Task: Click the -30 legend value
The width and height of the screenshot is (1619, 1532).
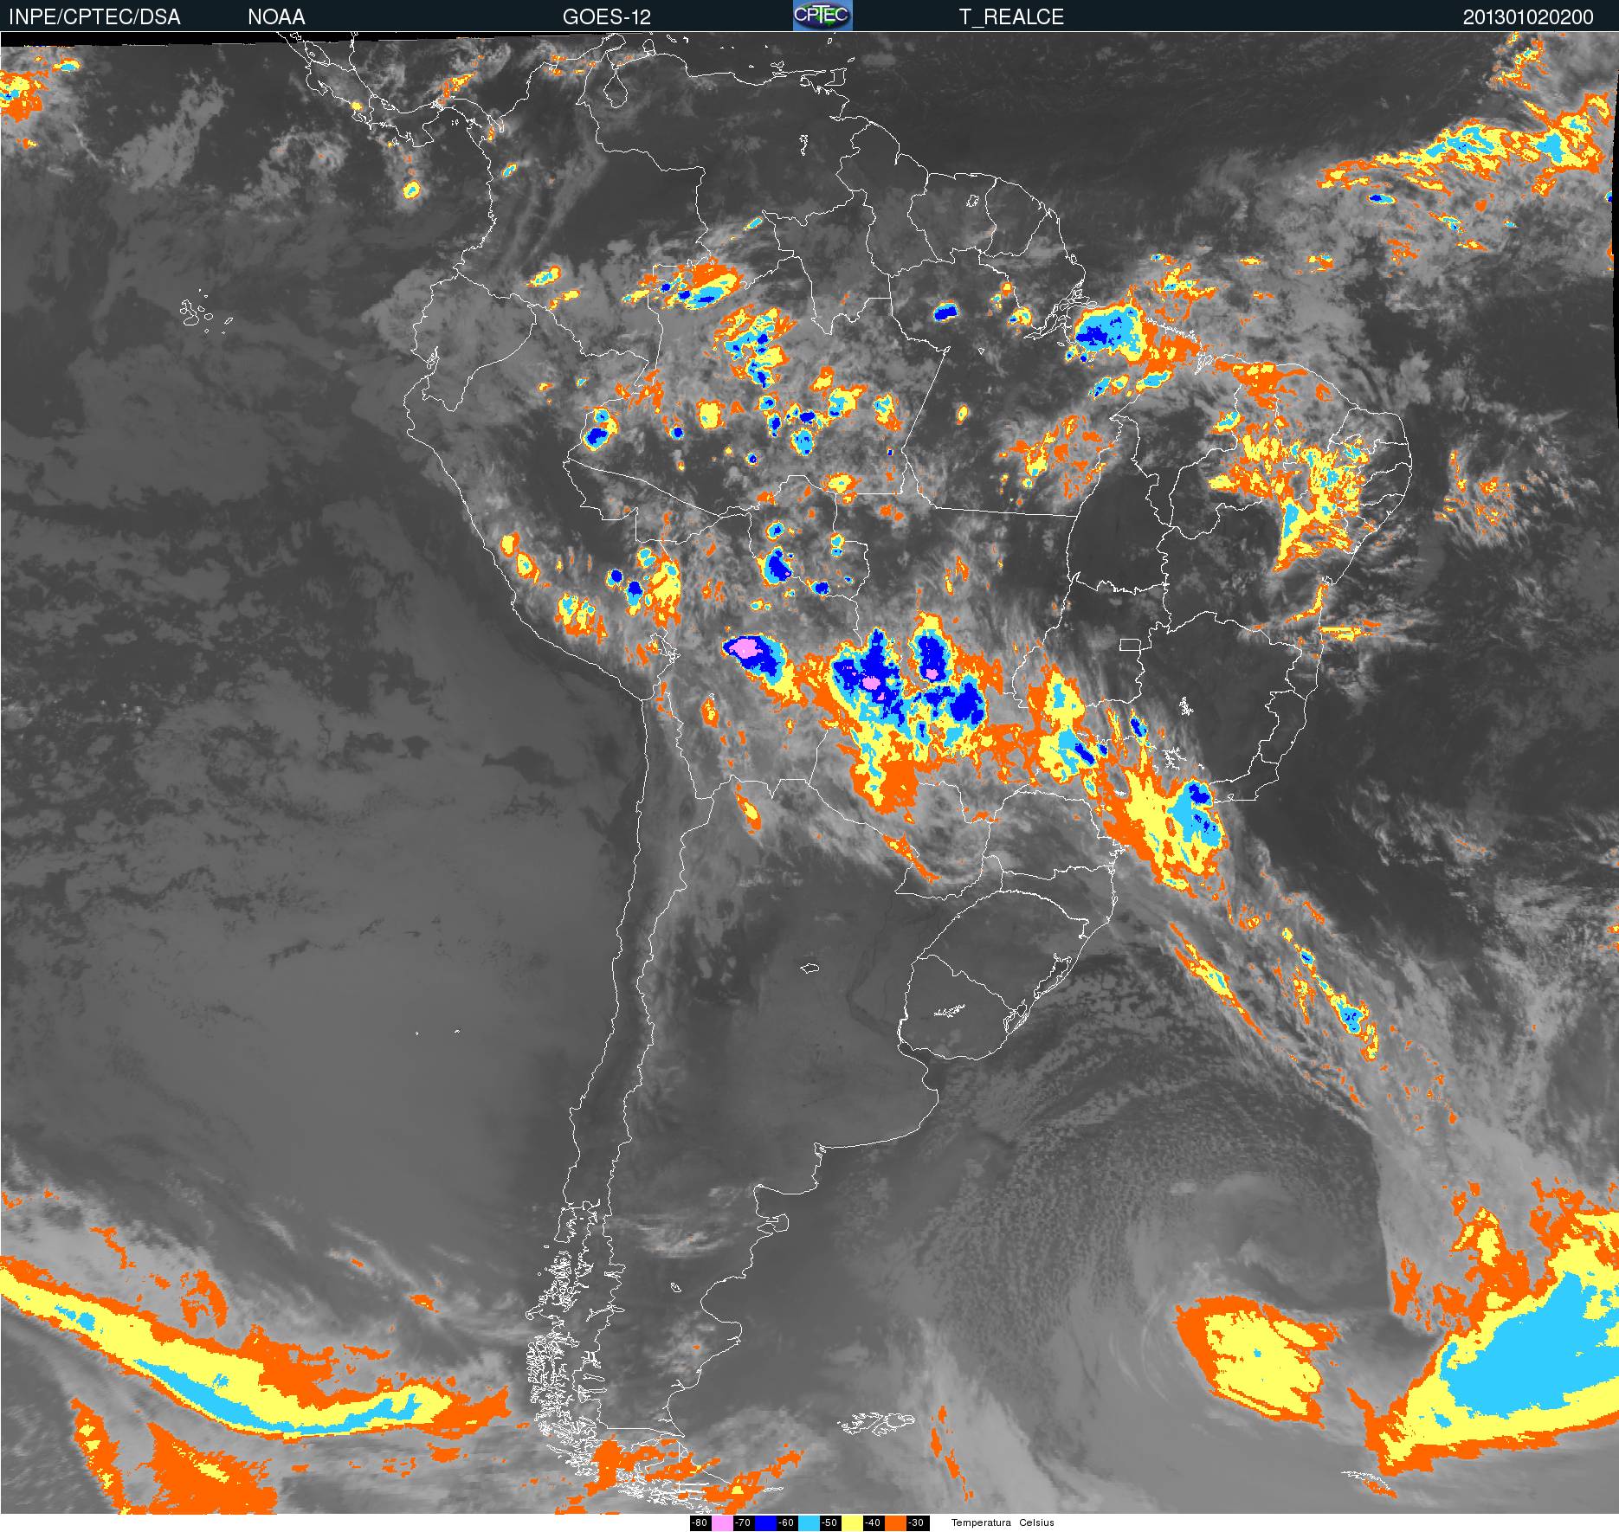Action: [918, 1522]
